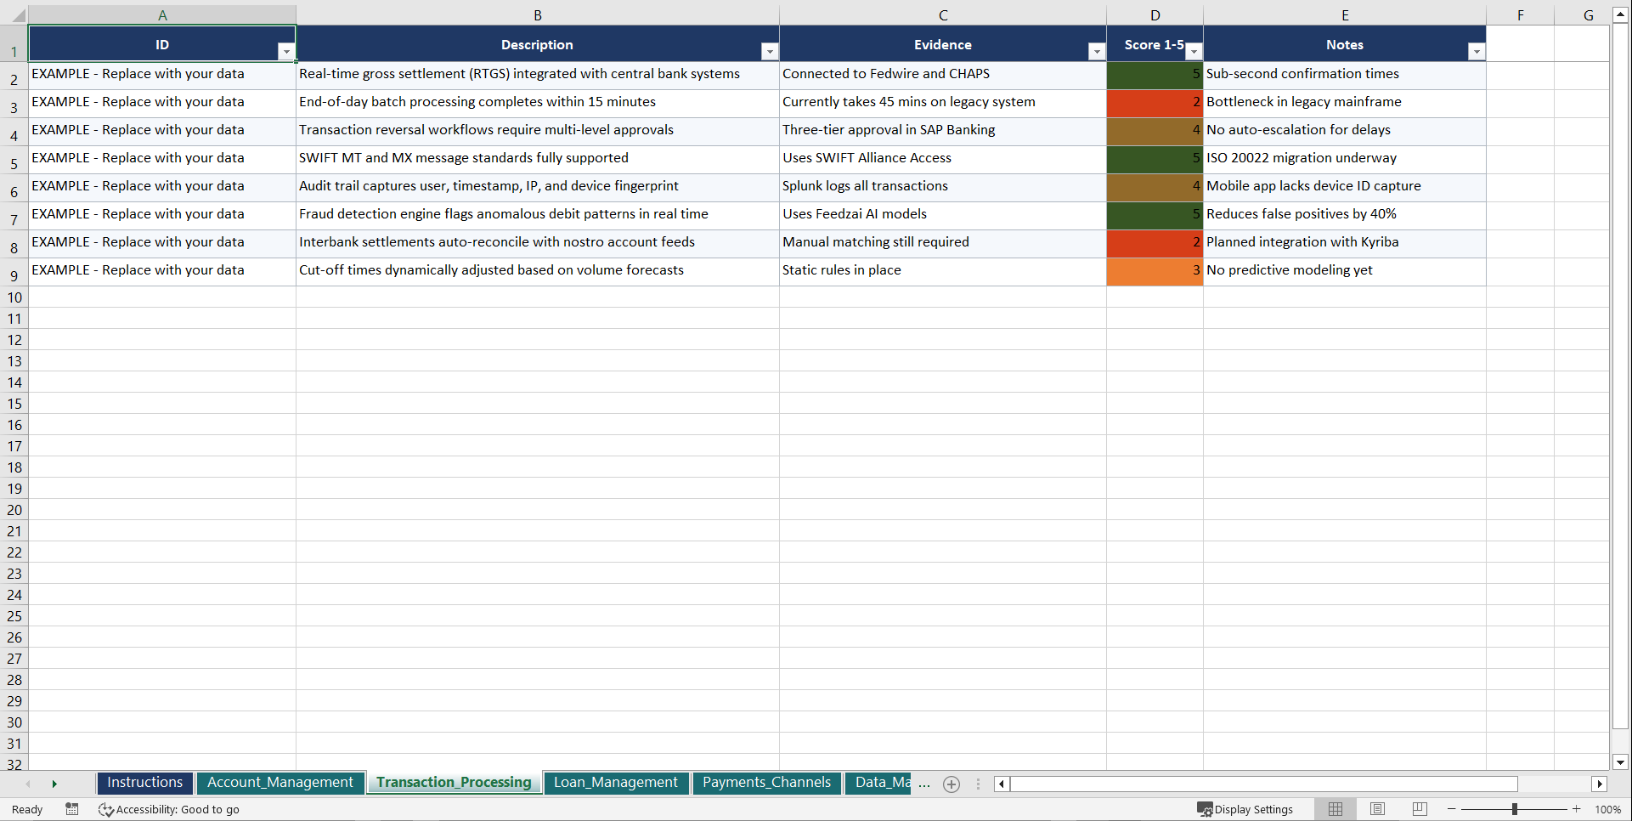The width and height of the screenshot is (1632, 821).
Task: Add a new worksheet with the plus icon
Action: click(x=951, y=784)
